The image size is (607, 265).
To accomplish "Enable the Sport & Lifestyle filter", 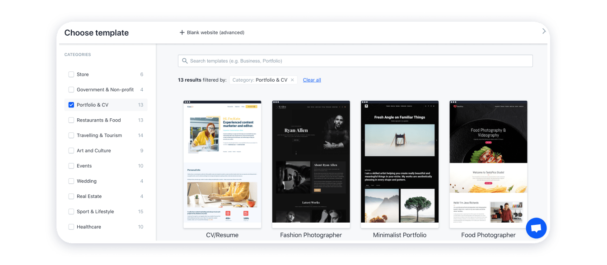I will 71,211.
